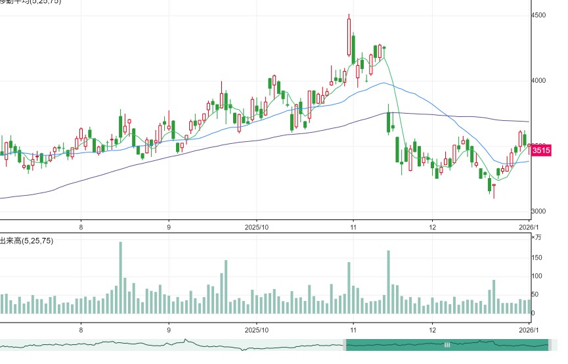Click the 4500 price axis label
This screenshot has height=364, width=568.
538,15
